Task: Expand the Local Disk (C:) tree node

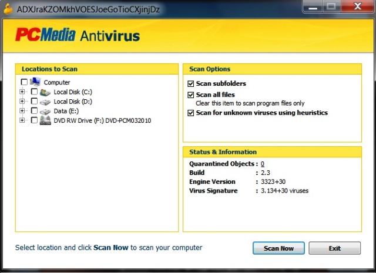Action: click(22, 92)
